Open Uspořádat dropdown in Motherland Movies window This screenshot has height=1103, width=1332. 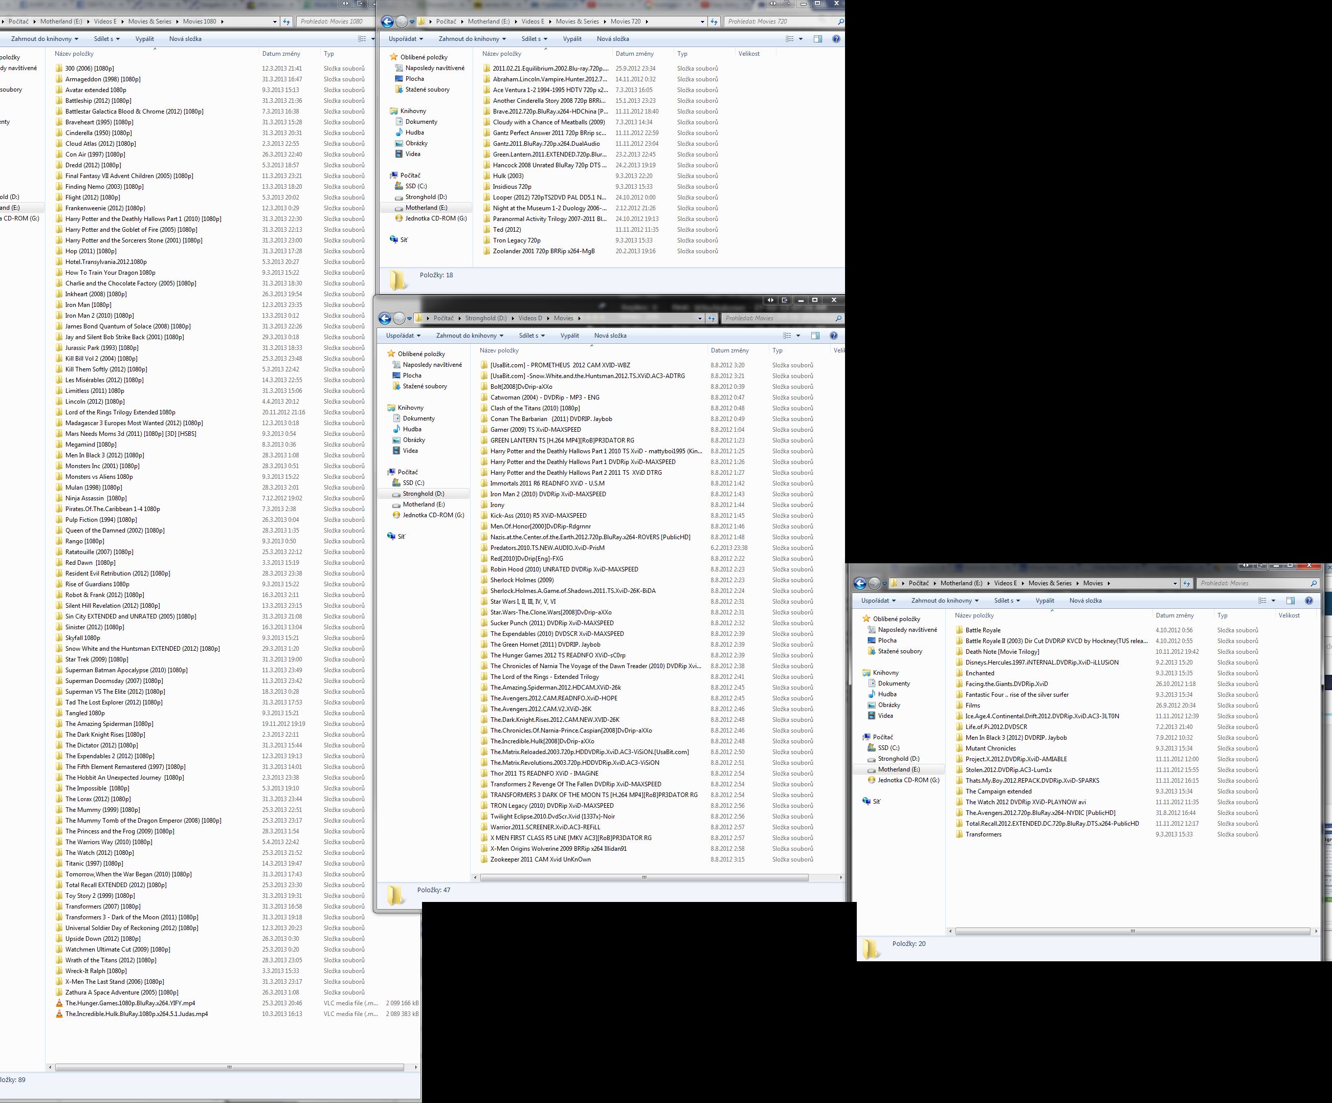pyautogui.click(x=878, y=601)
